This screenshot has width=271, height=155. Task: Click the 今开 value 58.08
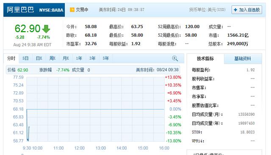pyautogui.click(x=91, y=27)
